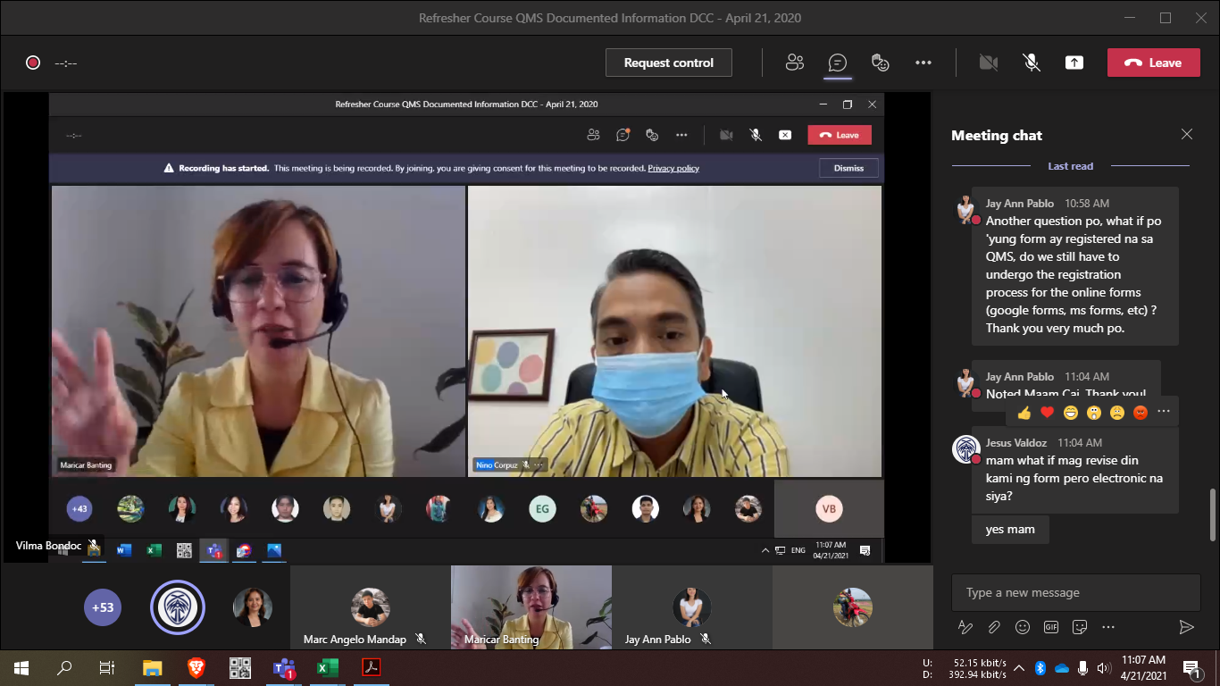The height and width of the screenshot is (686, 1220).
Task: Open the sticker picker in chat
Action: [x=1080, y=627]
